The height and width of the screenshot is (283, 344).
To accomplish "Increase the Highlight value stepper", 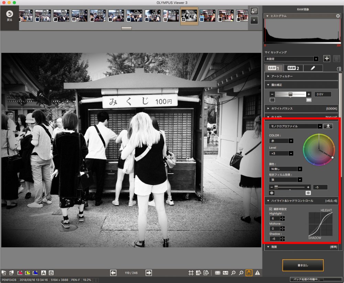I will pos(282,217).
